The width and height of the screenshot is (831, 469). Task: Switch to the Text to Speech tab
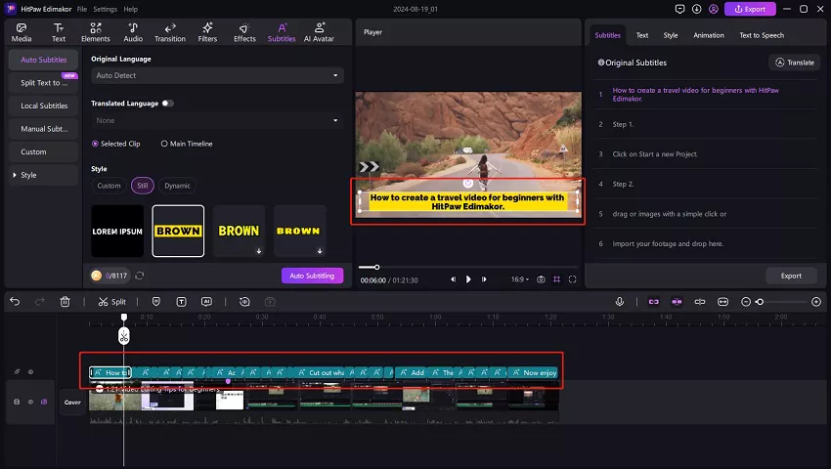762,35
